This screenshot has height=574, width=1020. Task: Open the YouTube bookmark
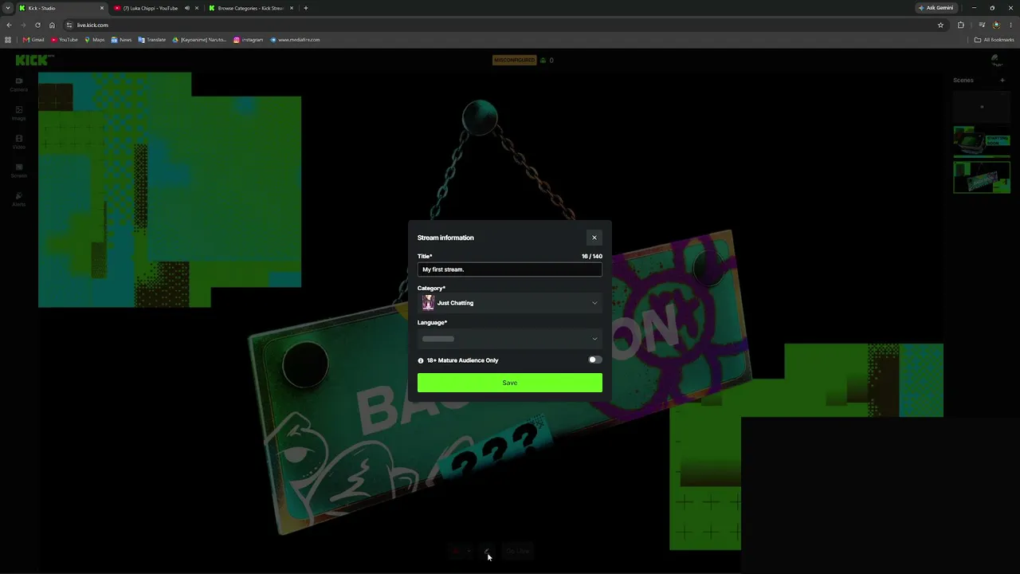click(65, 40)
